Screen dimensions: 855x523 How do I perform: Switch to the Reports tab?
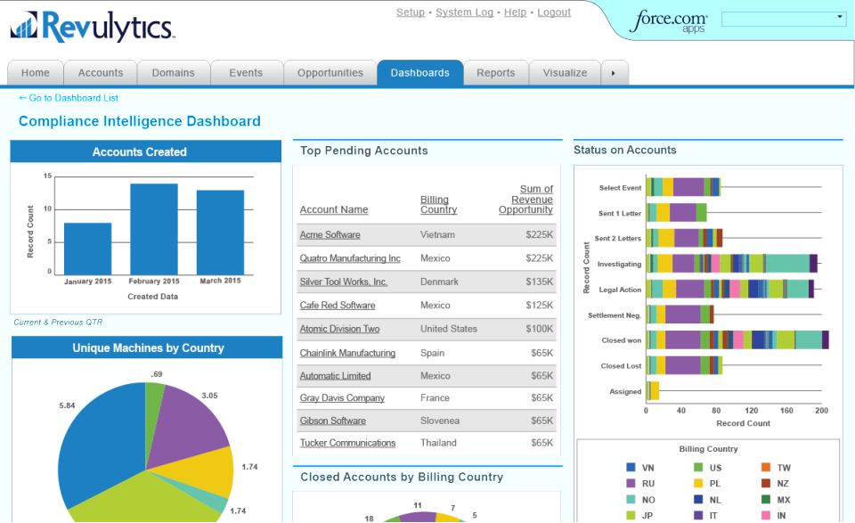point(496,73)
